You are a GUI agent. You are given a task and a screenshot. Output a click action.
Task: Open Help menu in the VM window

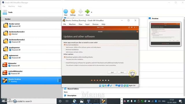click(x=103, y=24)
